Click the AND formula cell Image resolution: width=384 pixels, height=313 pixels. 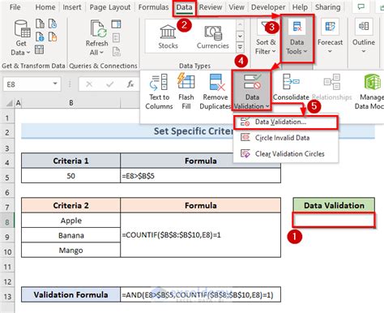(200, 294)
